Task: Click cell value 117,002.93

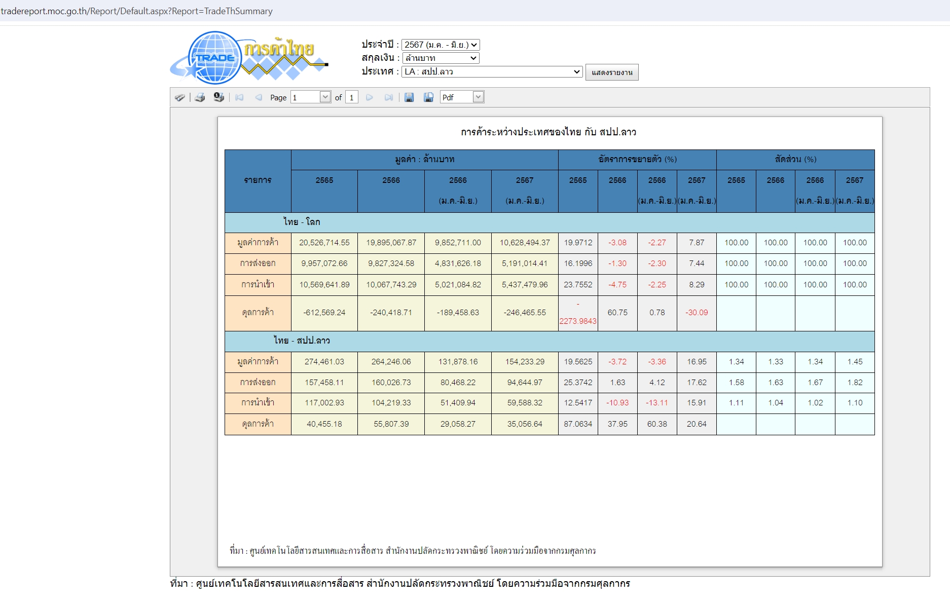Action: 324,403
